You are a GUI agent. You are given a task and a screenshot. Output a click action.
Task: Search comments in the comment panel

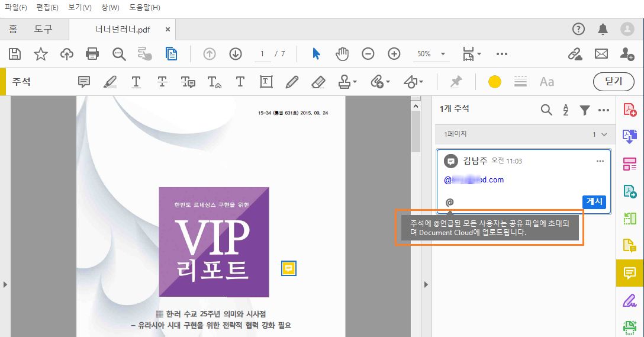coord(546,110)
